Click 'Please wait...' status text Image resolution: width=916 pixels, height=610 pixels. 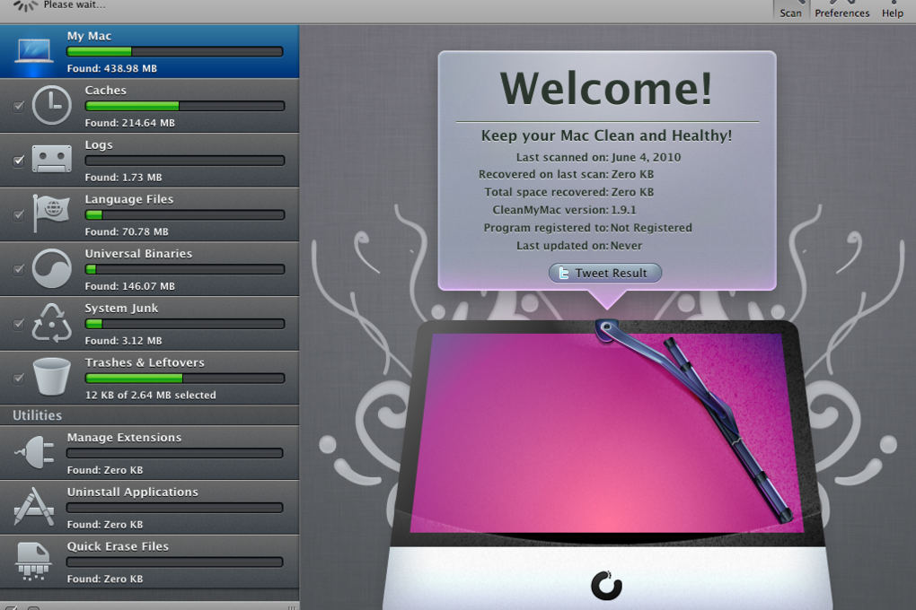[75, 5]
